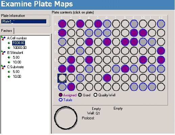Select the 10.00 level under B:Stimulant

17,62
